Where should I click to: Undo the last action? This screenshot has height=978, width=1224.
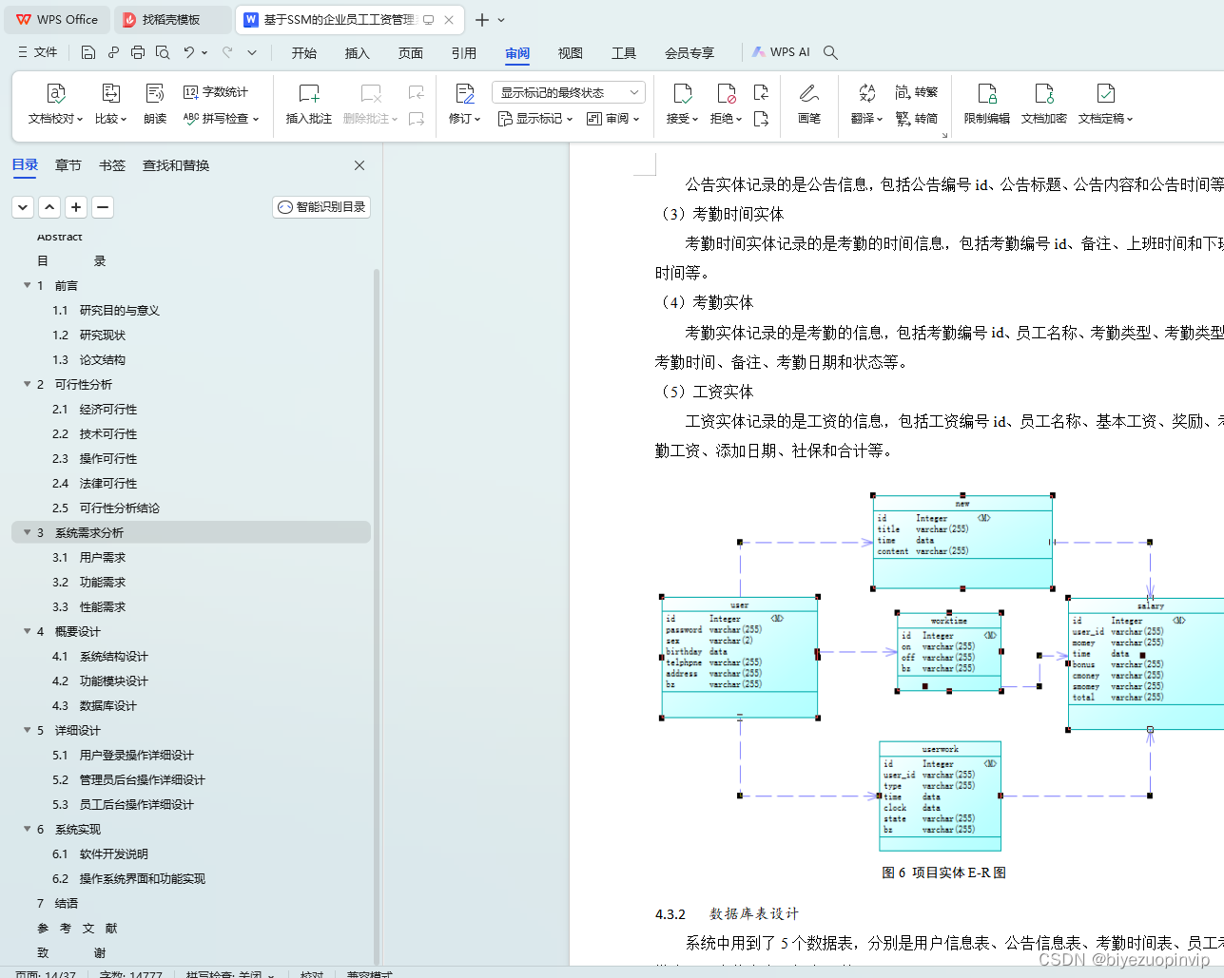click(188, 52)
